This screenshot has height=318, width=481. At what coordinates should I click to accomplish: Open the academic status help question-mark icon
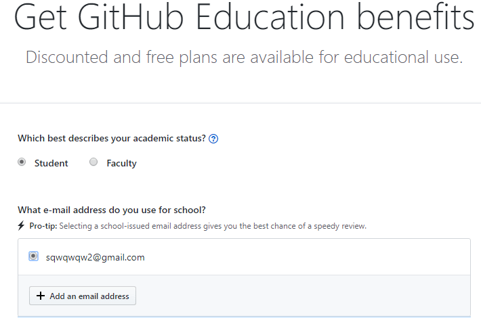coord(213,139)
